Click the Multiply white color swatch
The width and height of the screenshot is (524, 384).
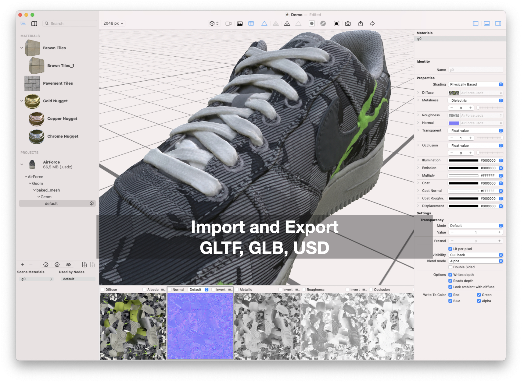[x=463, y=176]
